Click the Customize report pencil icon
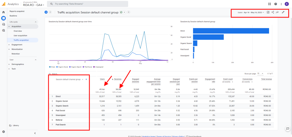This screenshot has width=292, height=137. click(x=283, y=12)
